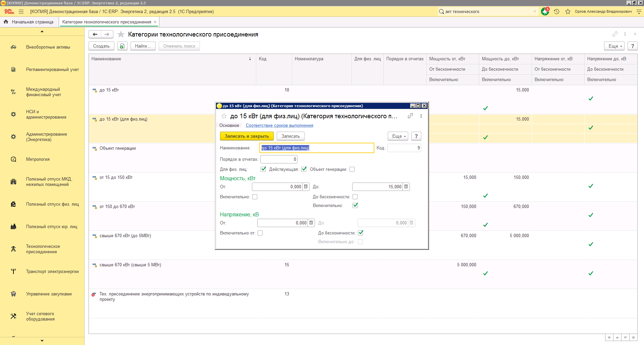Open Транспорт электроэнергии section
This screenshot has height=345, width=644.
tap(42, 272)
